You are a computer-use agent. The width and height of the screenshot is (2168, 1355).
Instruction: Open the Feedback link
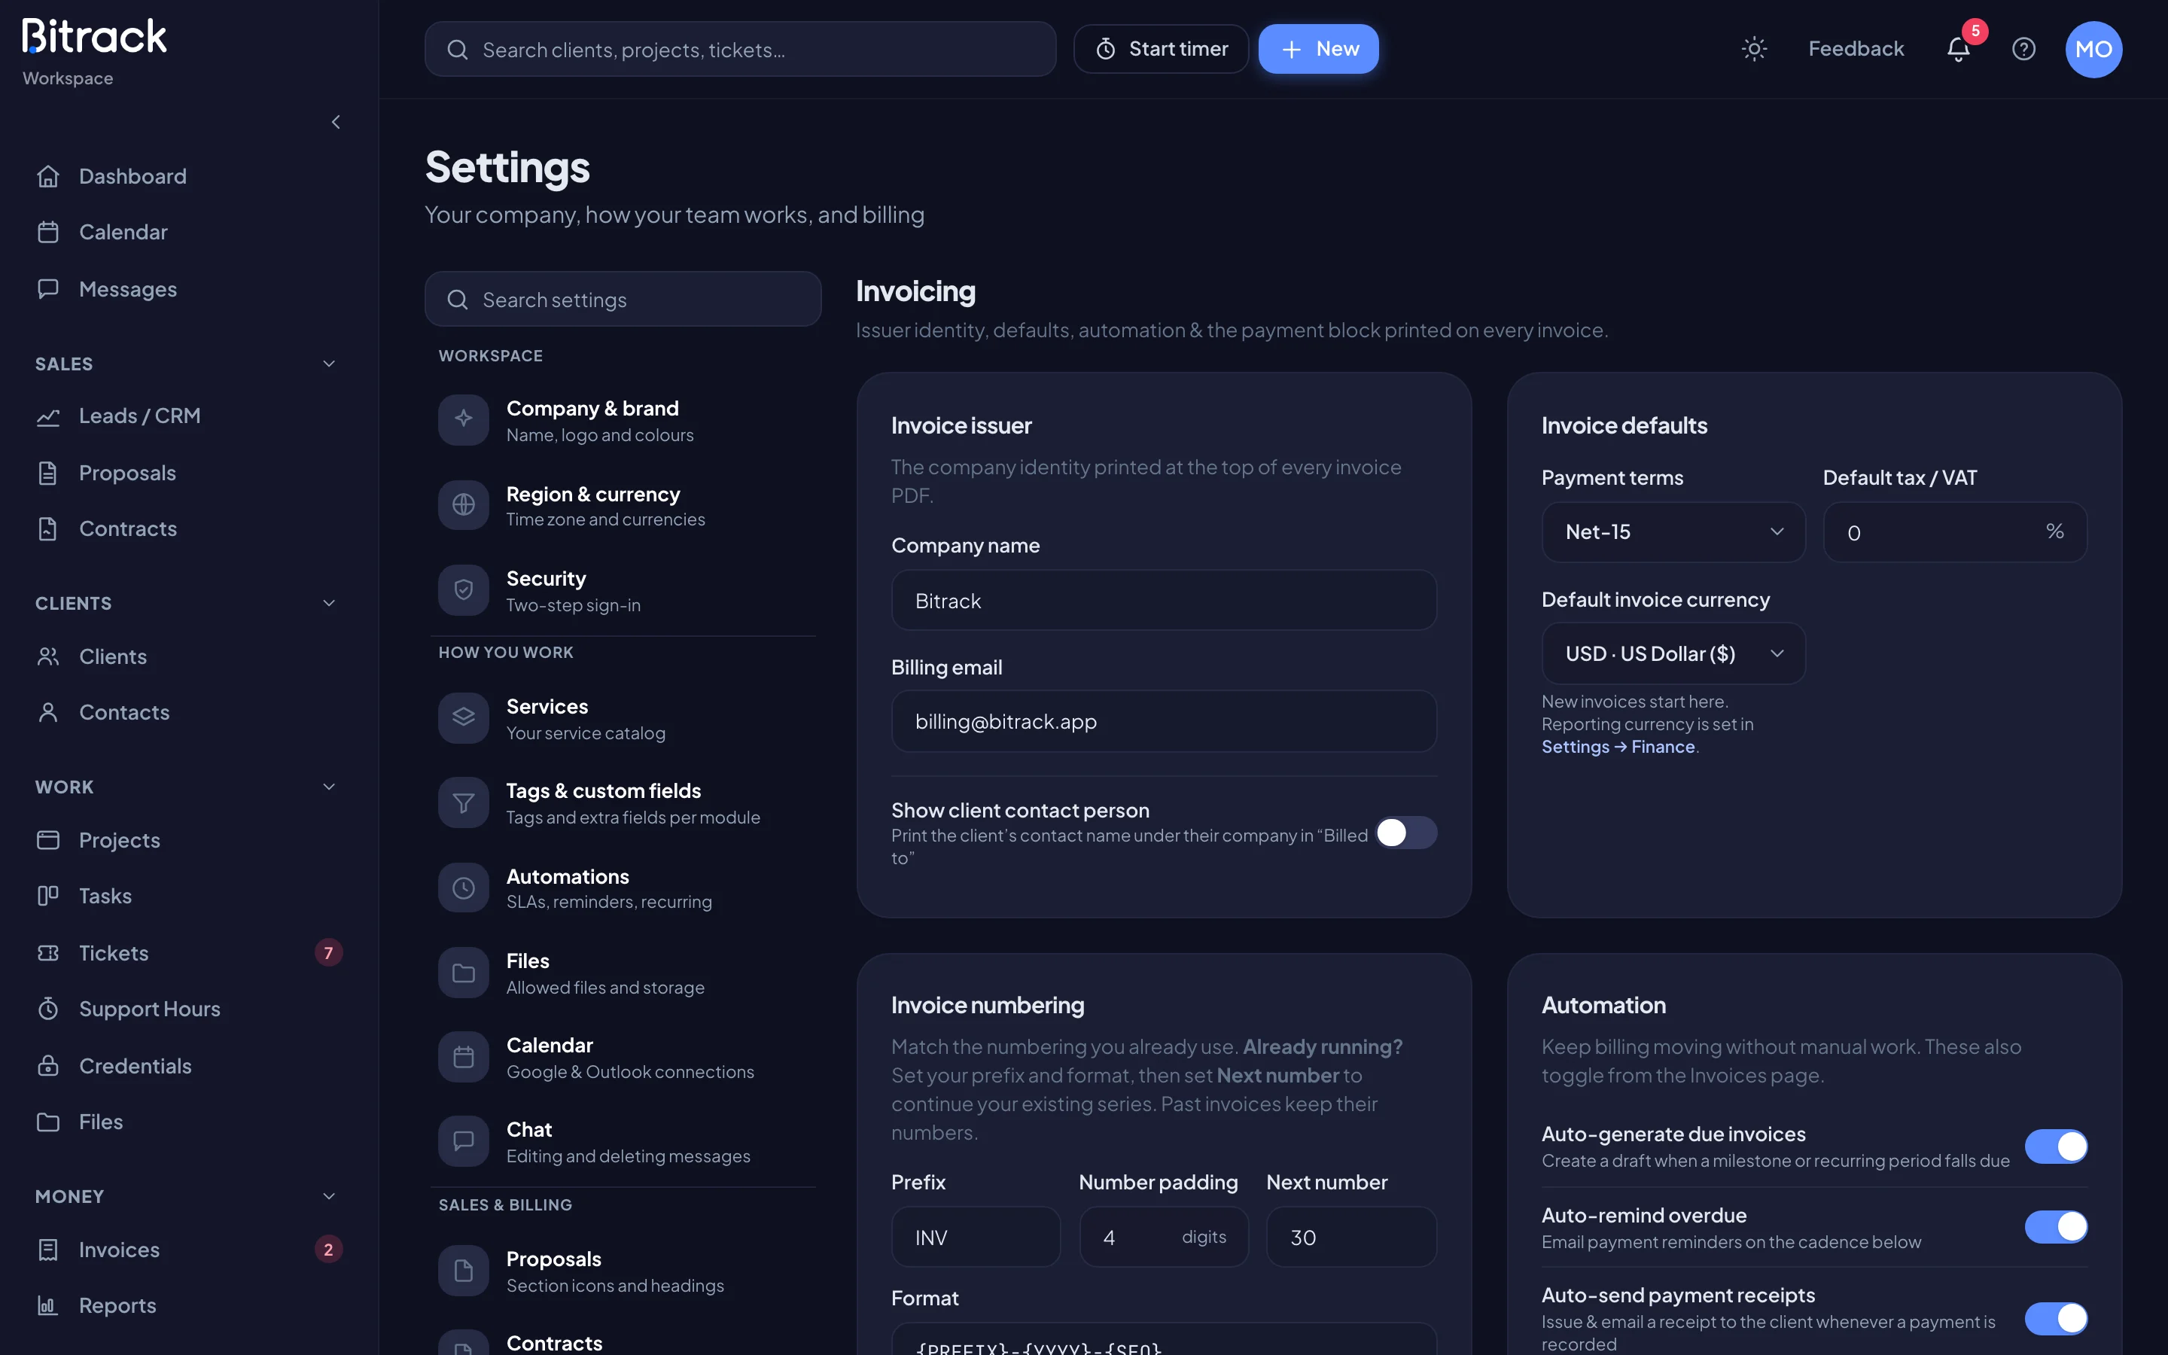1856,49
